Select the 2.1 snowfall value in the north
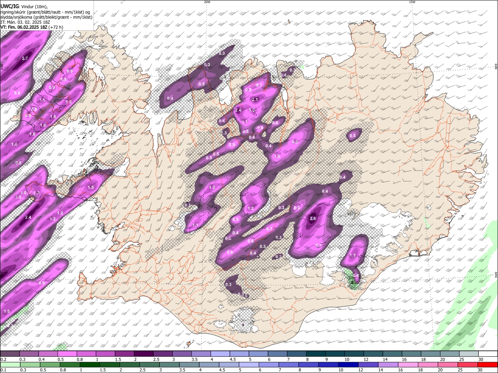The height and width of the screenshot is (373, 498). click(255, 99)
